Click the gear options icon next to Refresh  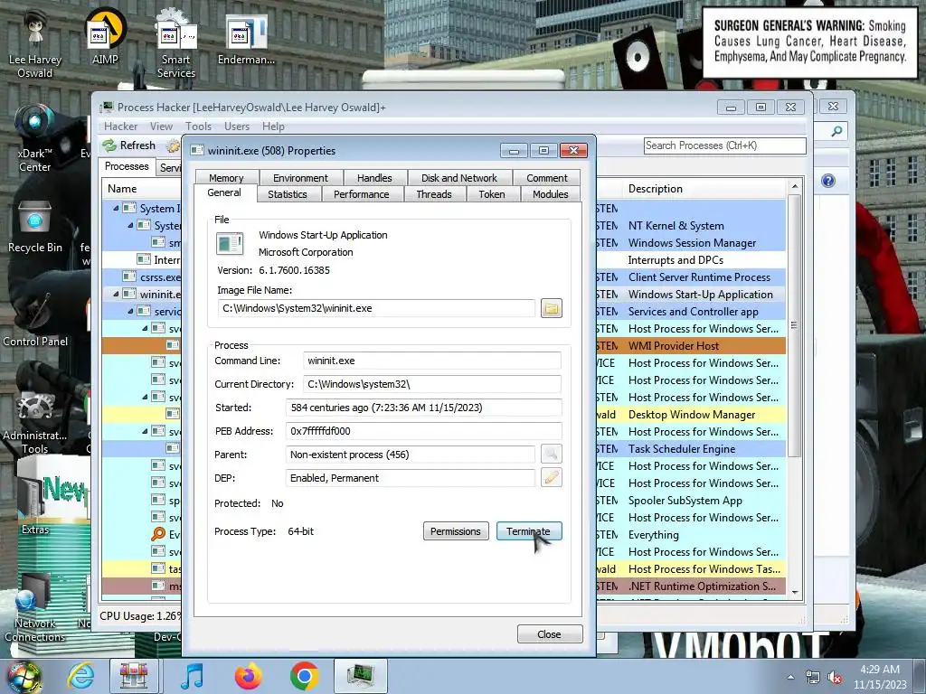173,145
